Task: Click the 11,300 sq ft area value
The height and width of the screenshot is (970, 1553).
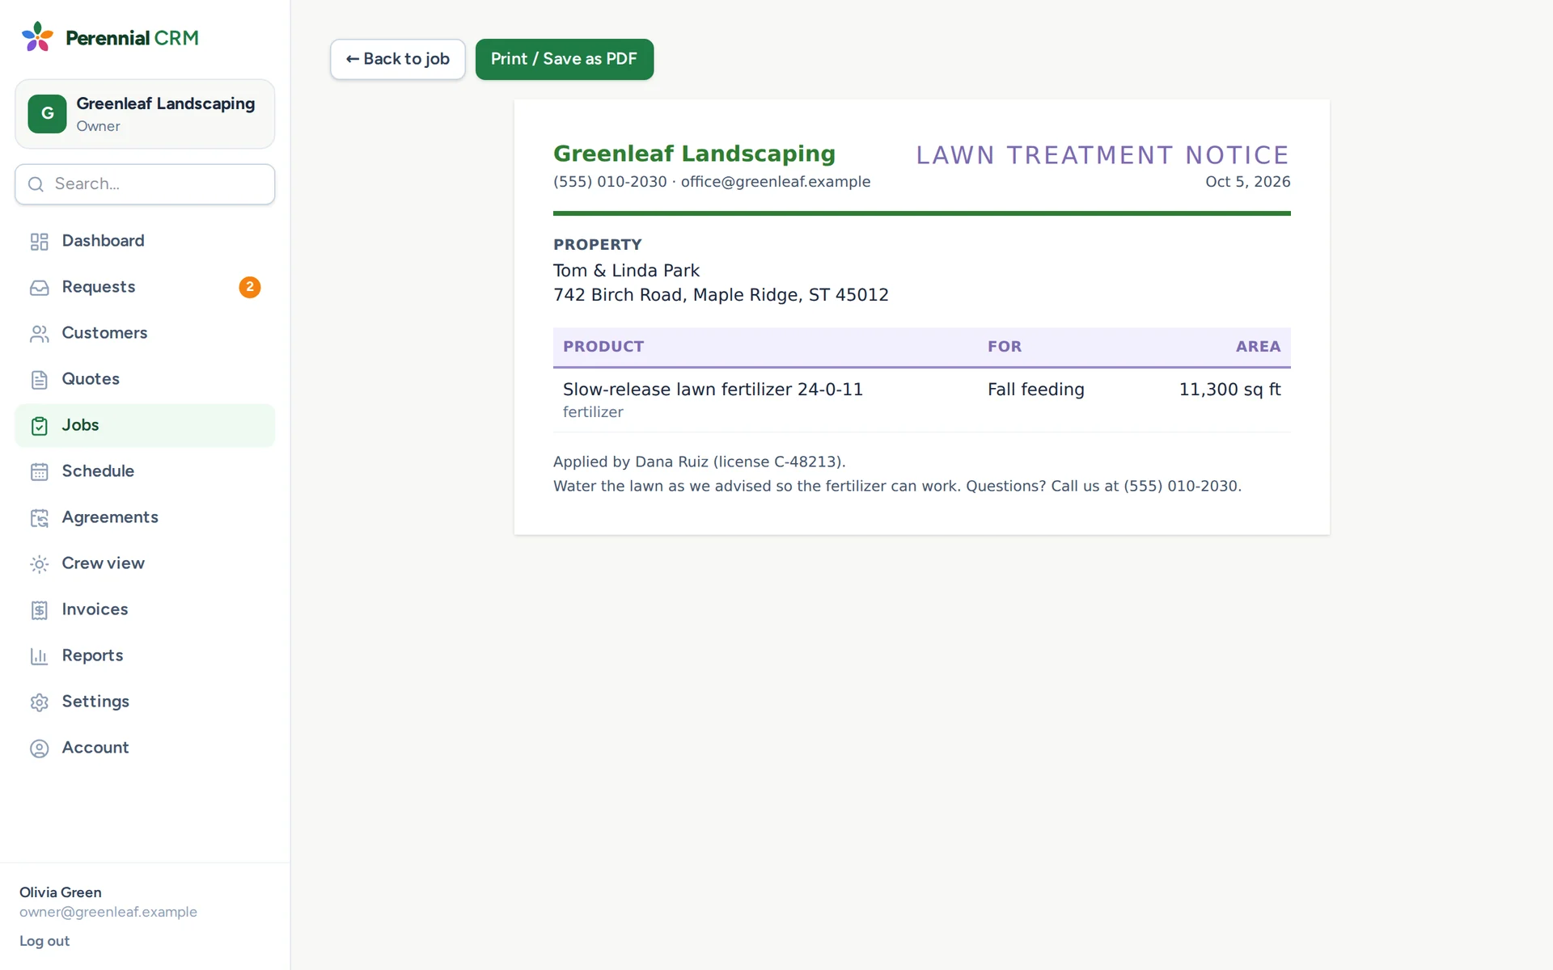Action: (1229, 390)
